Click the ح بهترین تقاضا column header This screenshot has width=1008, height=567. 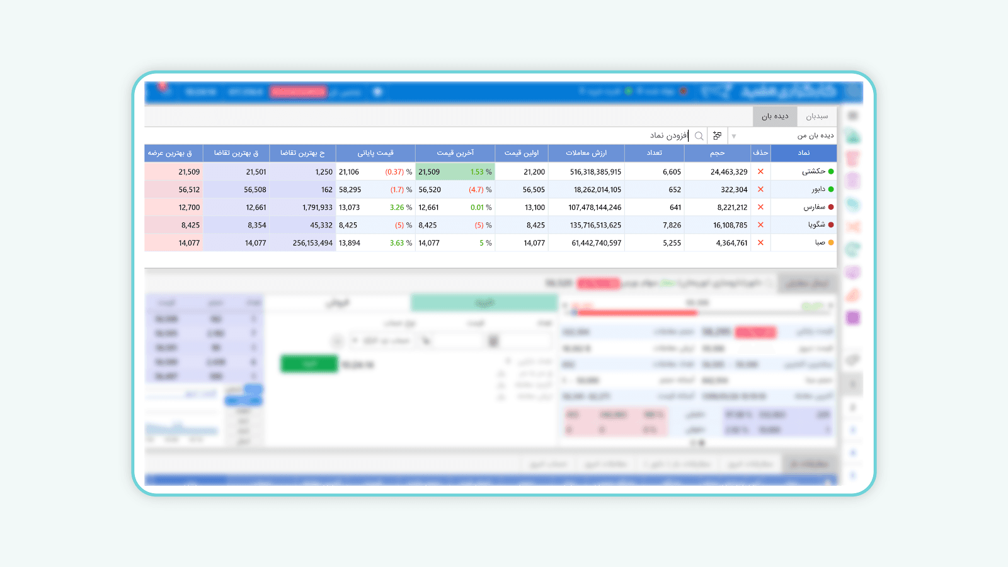point(302,152)
